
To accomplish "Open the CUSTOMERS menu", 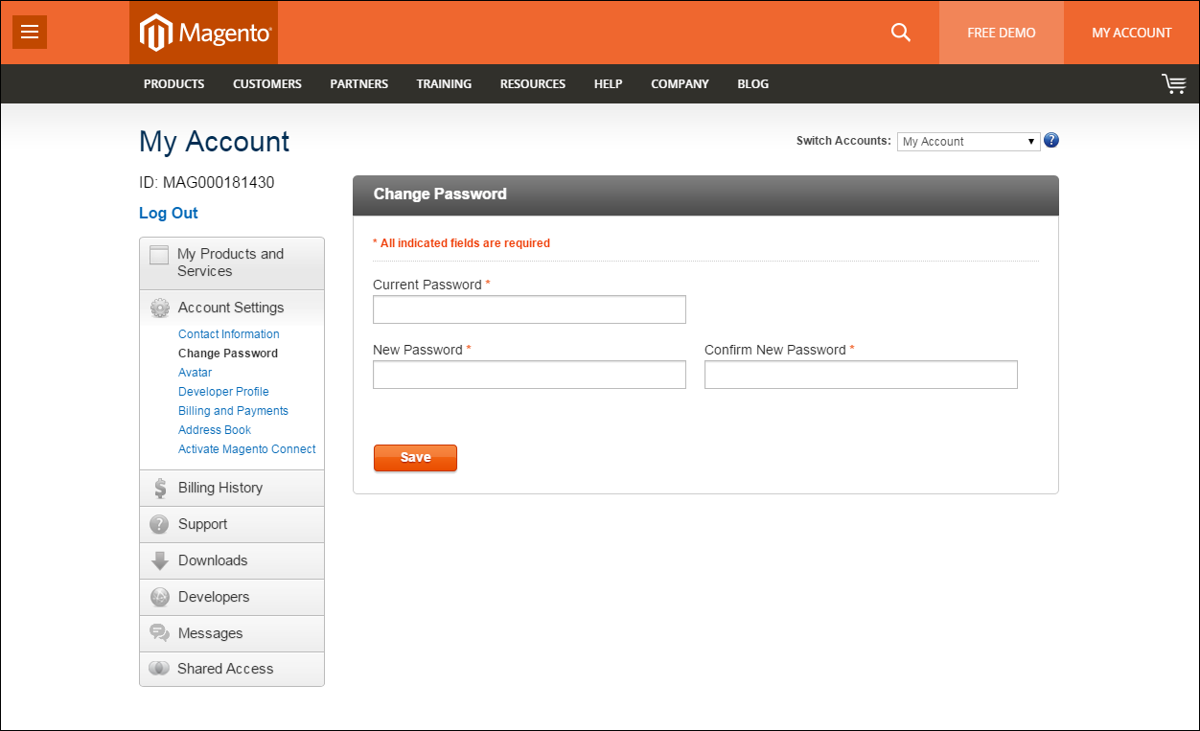I will coord(267,84).
